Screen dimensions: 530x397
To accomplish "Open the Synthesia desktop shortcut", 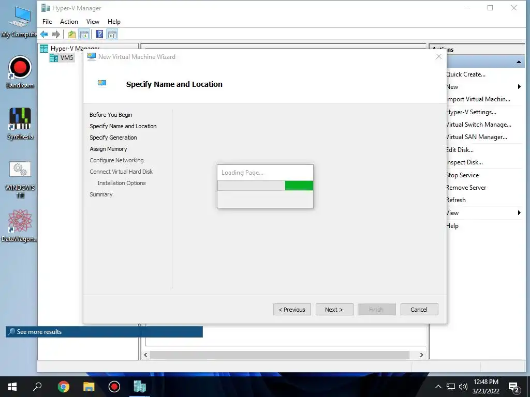I will click(20, 124).
